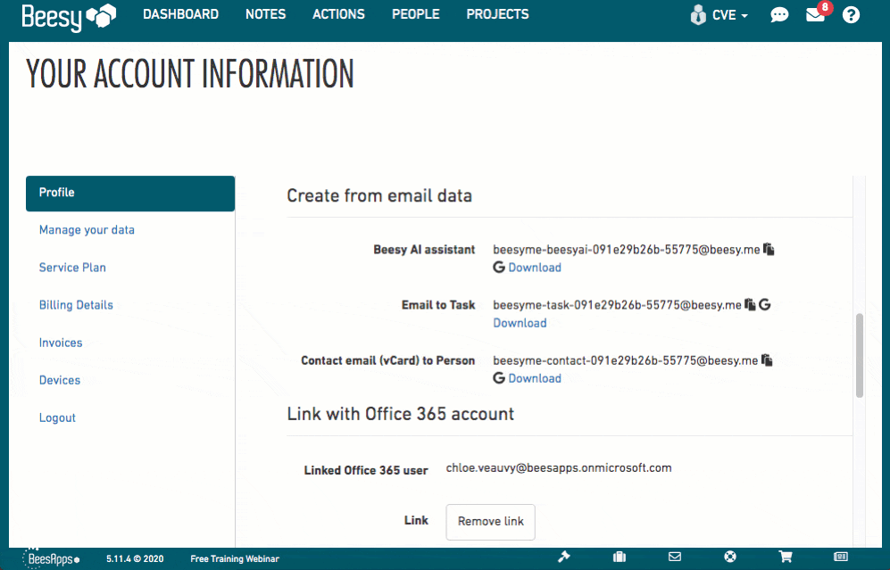Click the Beesy logo

[69, 16]
